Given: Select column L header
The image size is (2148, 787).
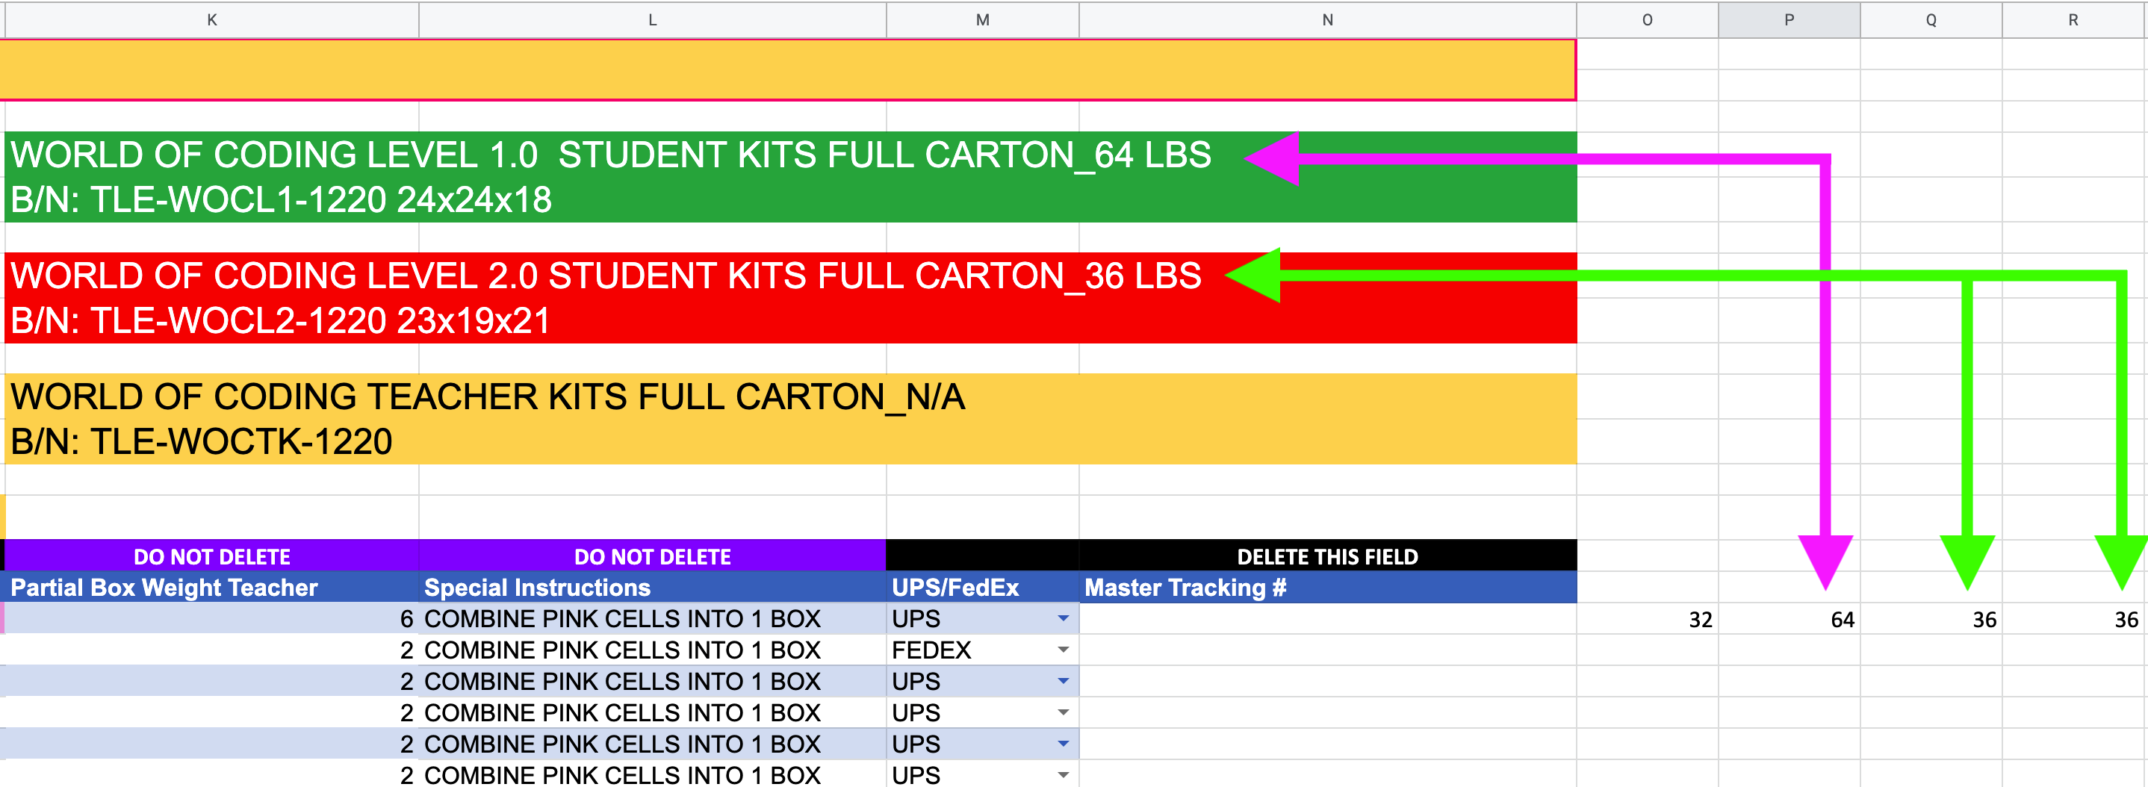Looking at the screenshot, I should coord(652,20).
